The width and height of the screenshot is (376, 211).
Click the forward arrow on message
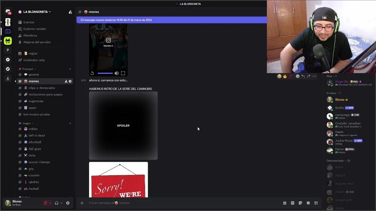[308, 76]
